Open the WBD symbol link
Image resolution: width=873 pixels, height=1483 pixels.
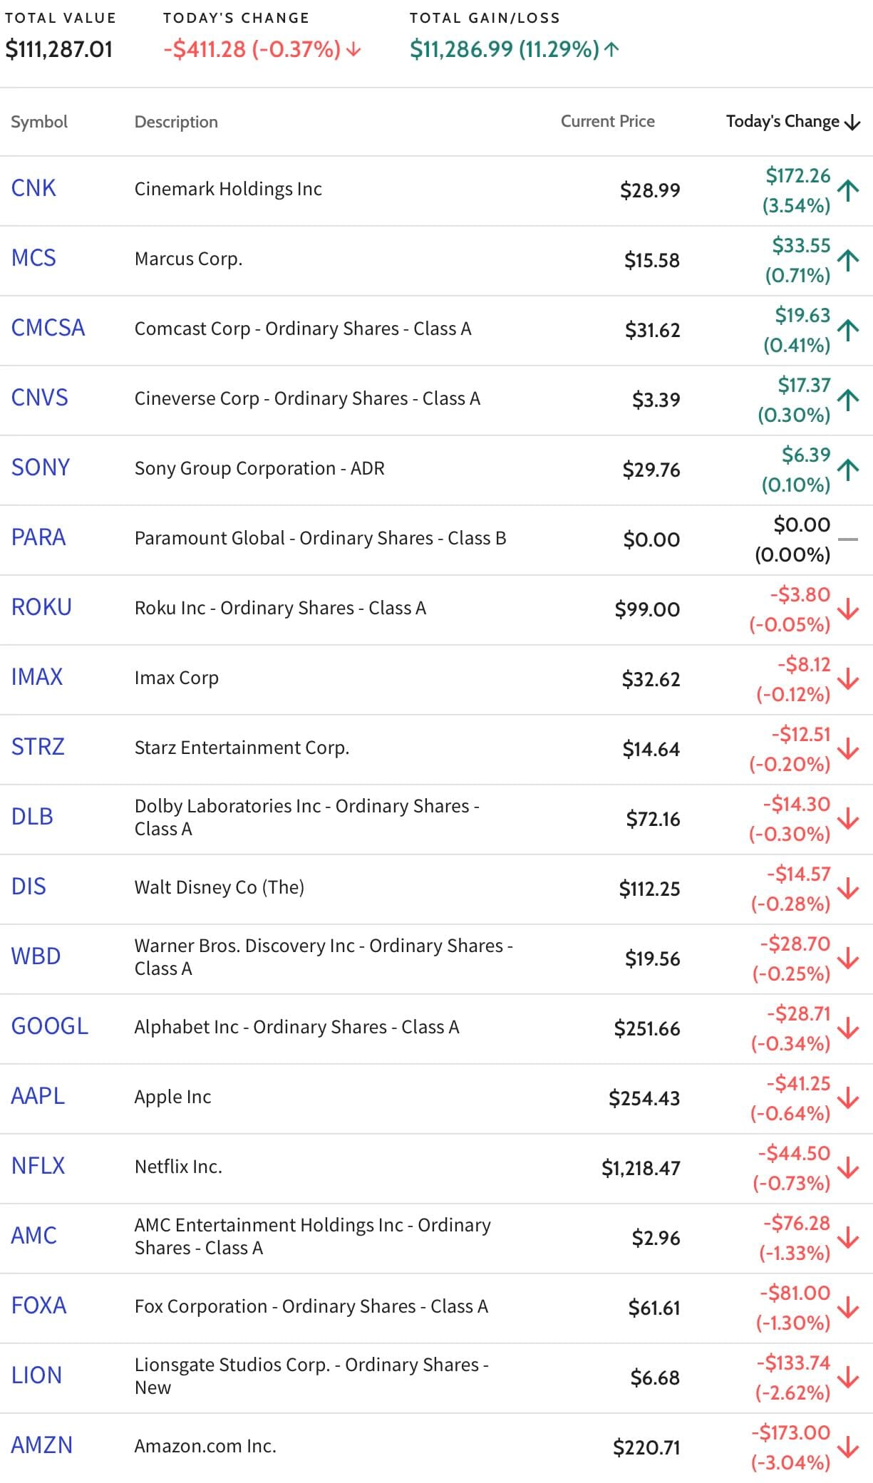click(36, 956)
